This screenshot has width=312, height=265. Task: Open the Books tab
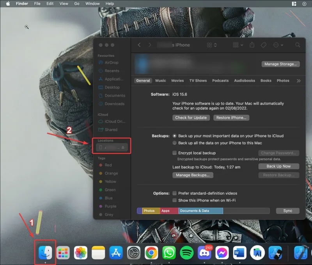click(266, 81)
